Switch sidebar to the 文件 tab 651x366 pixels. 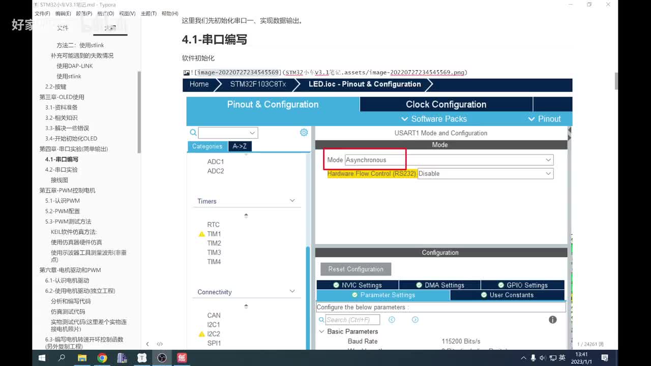point(63,28)
